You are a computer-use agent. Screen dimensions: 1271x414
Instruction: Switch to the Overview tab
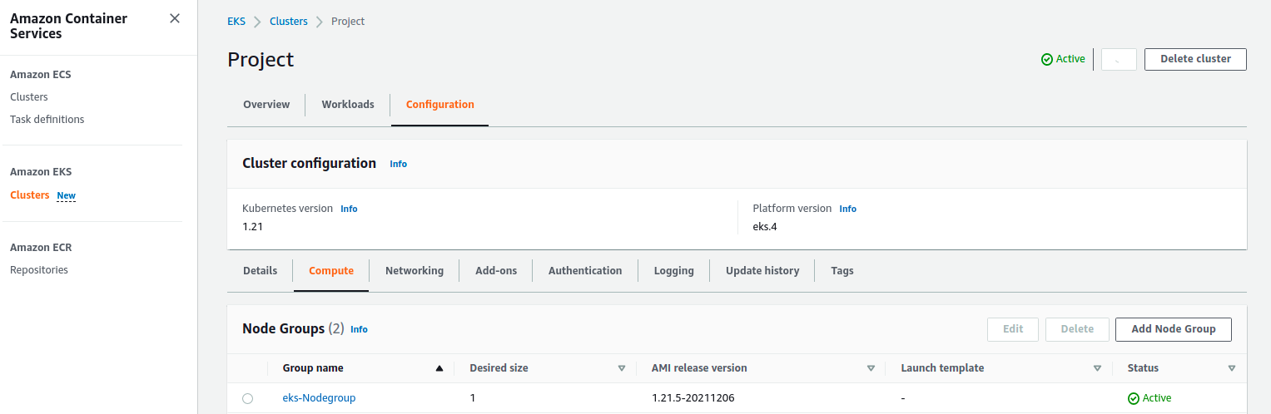tap(266, 105)
